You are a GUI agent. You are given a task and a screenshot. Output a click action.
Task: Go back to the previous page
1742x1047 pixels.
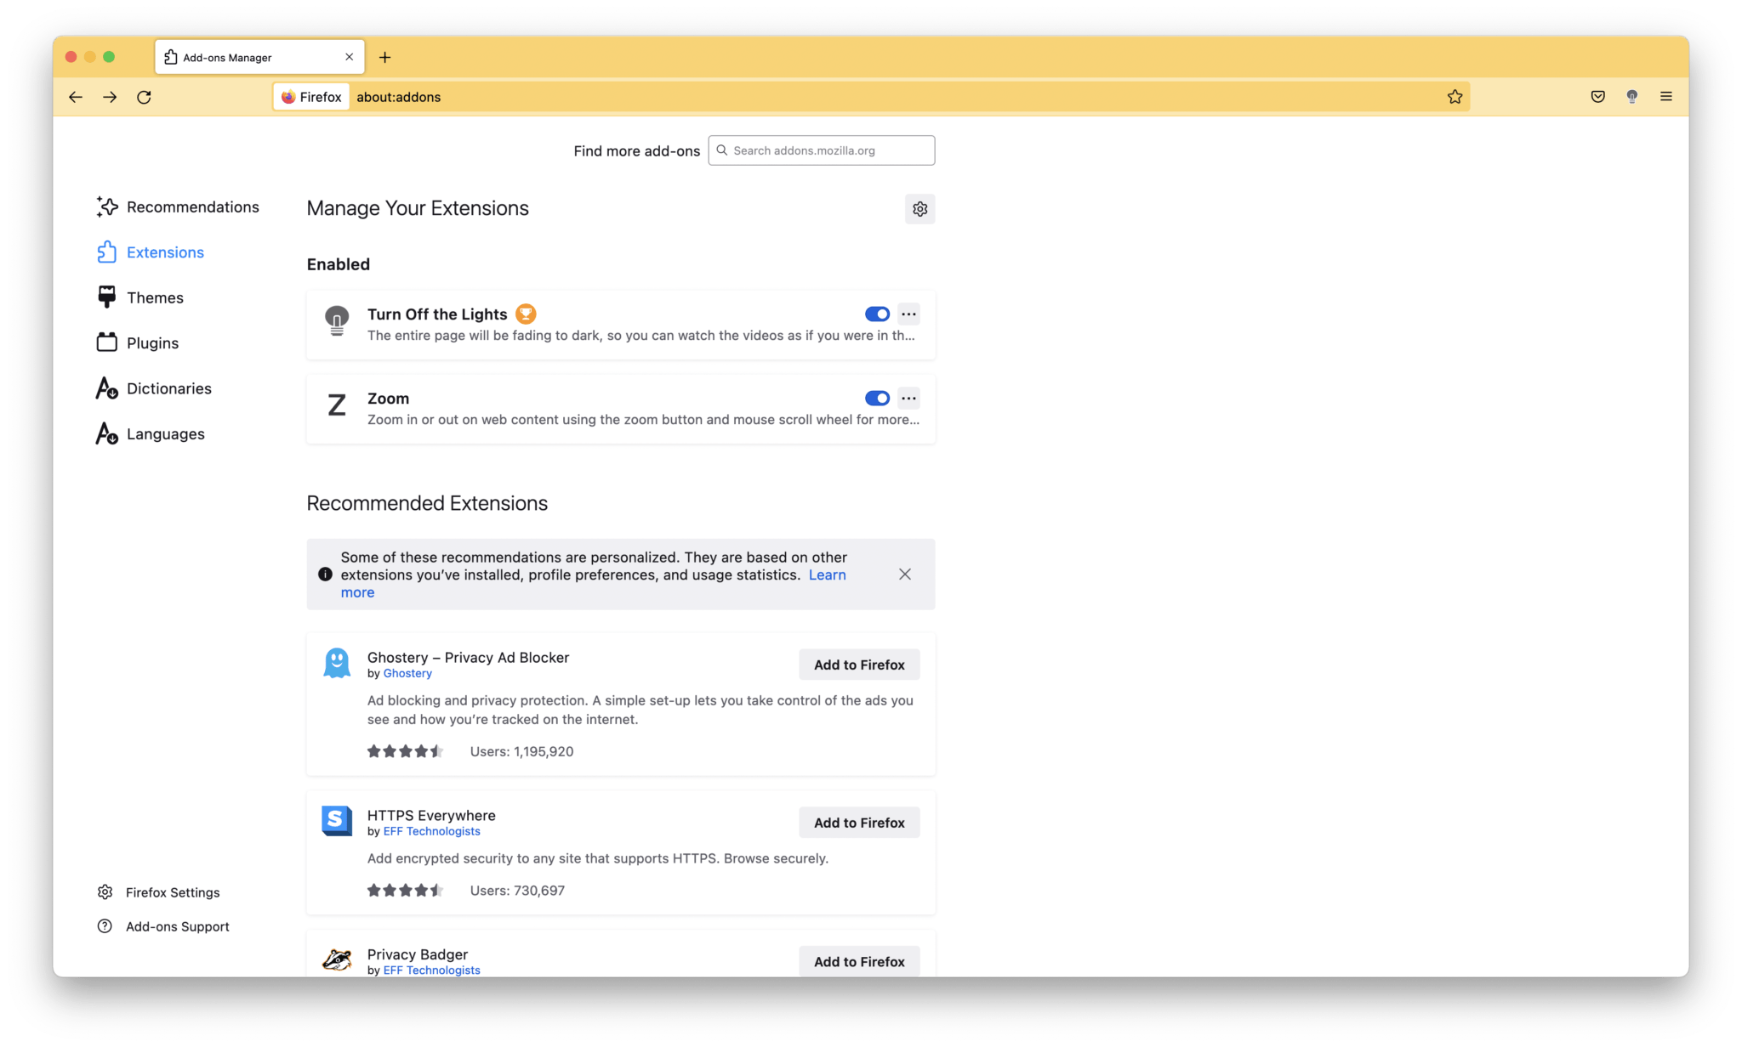(76, 97)
